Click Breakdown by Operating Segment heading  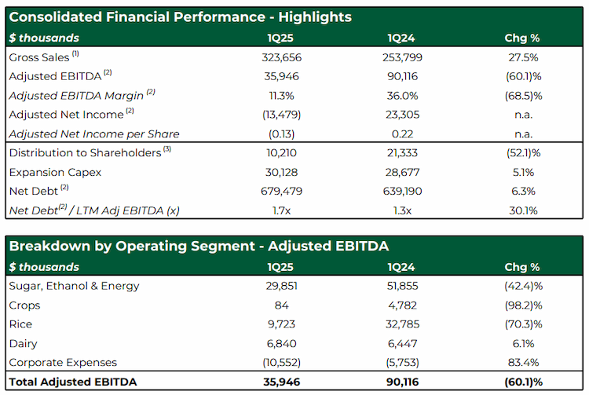click(x=199, y=246)
